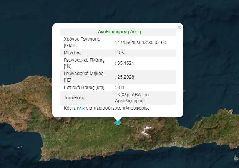Select the 'Μέγεθος' label

click(73, 53)
